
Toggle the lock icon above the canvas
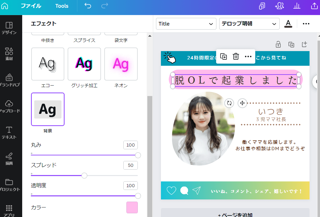(278, 44)
